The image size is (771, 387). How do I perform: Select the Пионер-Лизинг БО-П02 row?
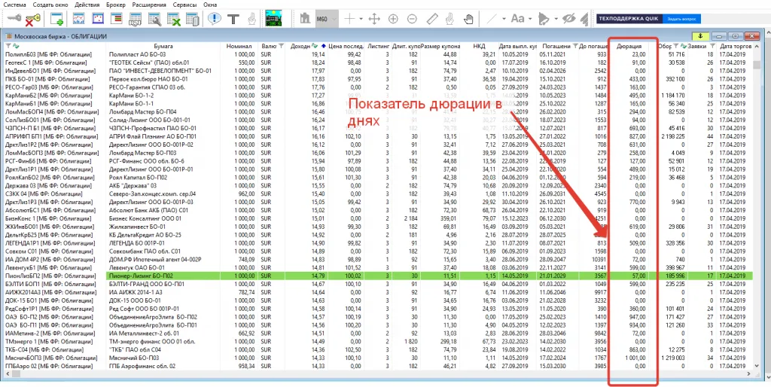pyautogui.click(x=378, y=276)
